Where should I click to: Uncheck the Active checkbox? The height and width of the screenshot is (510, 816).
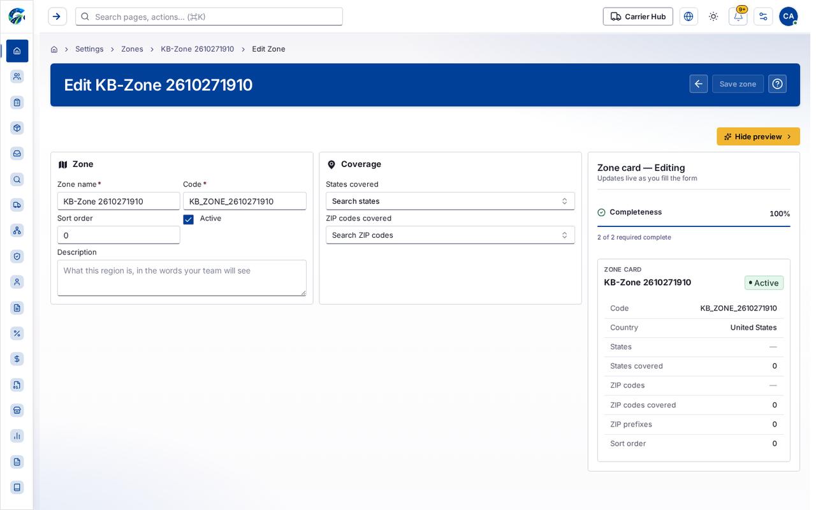point(188,219)
